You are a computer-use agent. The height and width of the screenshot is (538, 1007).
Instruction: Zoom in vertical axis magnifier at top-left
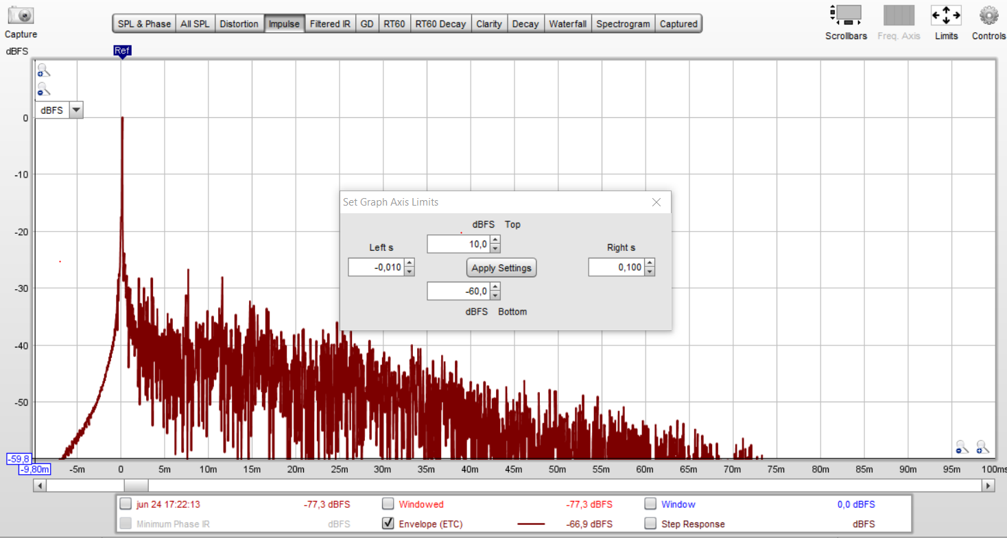tap(44, 70)
